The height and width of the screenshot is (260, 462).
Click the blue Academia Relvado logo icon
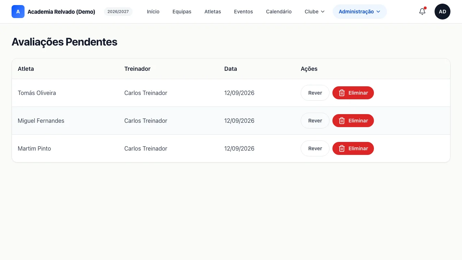18,12
